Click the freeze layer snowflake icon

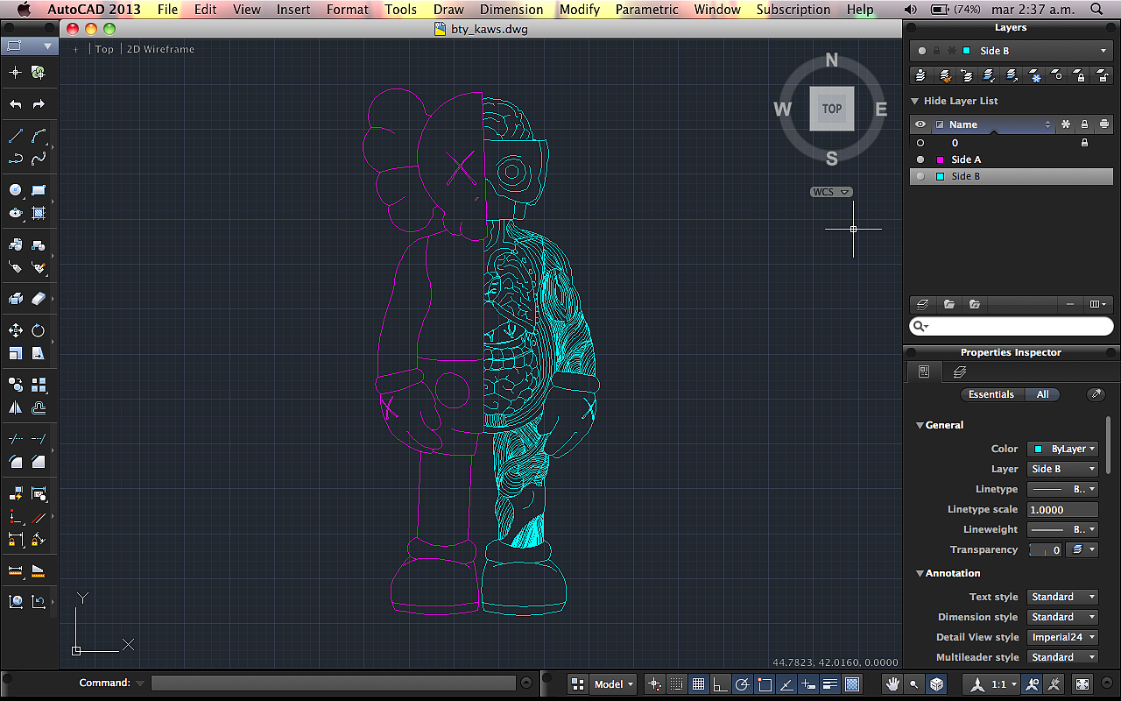[x=1034, y=76]
